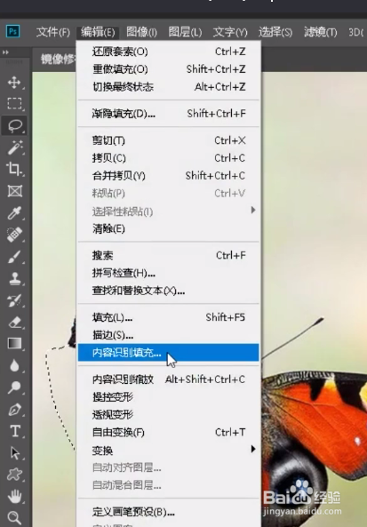Choose 合并拷贝(Y) menu entry
367x527 pixels.
(x=169, y=176)
